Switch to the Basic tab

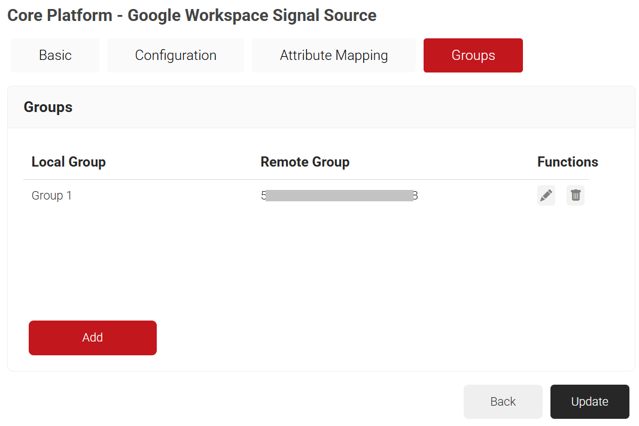pos(55,55)
